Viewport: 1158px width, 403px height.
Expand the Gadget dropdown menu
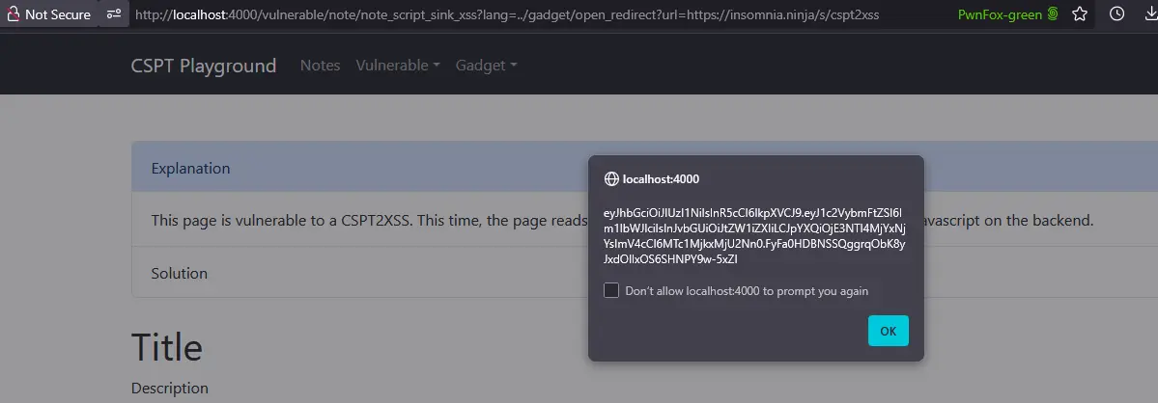coord(486,66)
